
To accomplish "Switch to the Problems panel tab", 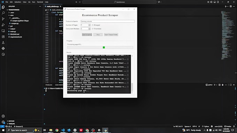I will coord(49,85).
